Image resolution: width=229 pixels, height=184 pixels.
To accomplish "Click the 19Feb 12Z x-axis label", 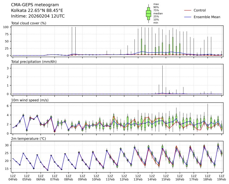I will (x=222, y=177).
